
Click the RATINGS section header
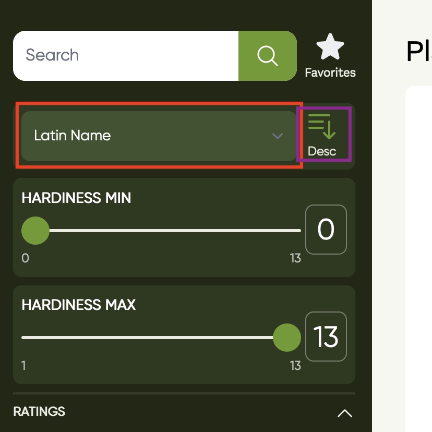pos(39,411)
